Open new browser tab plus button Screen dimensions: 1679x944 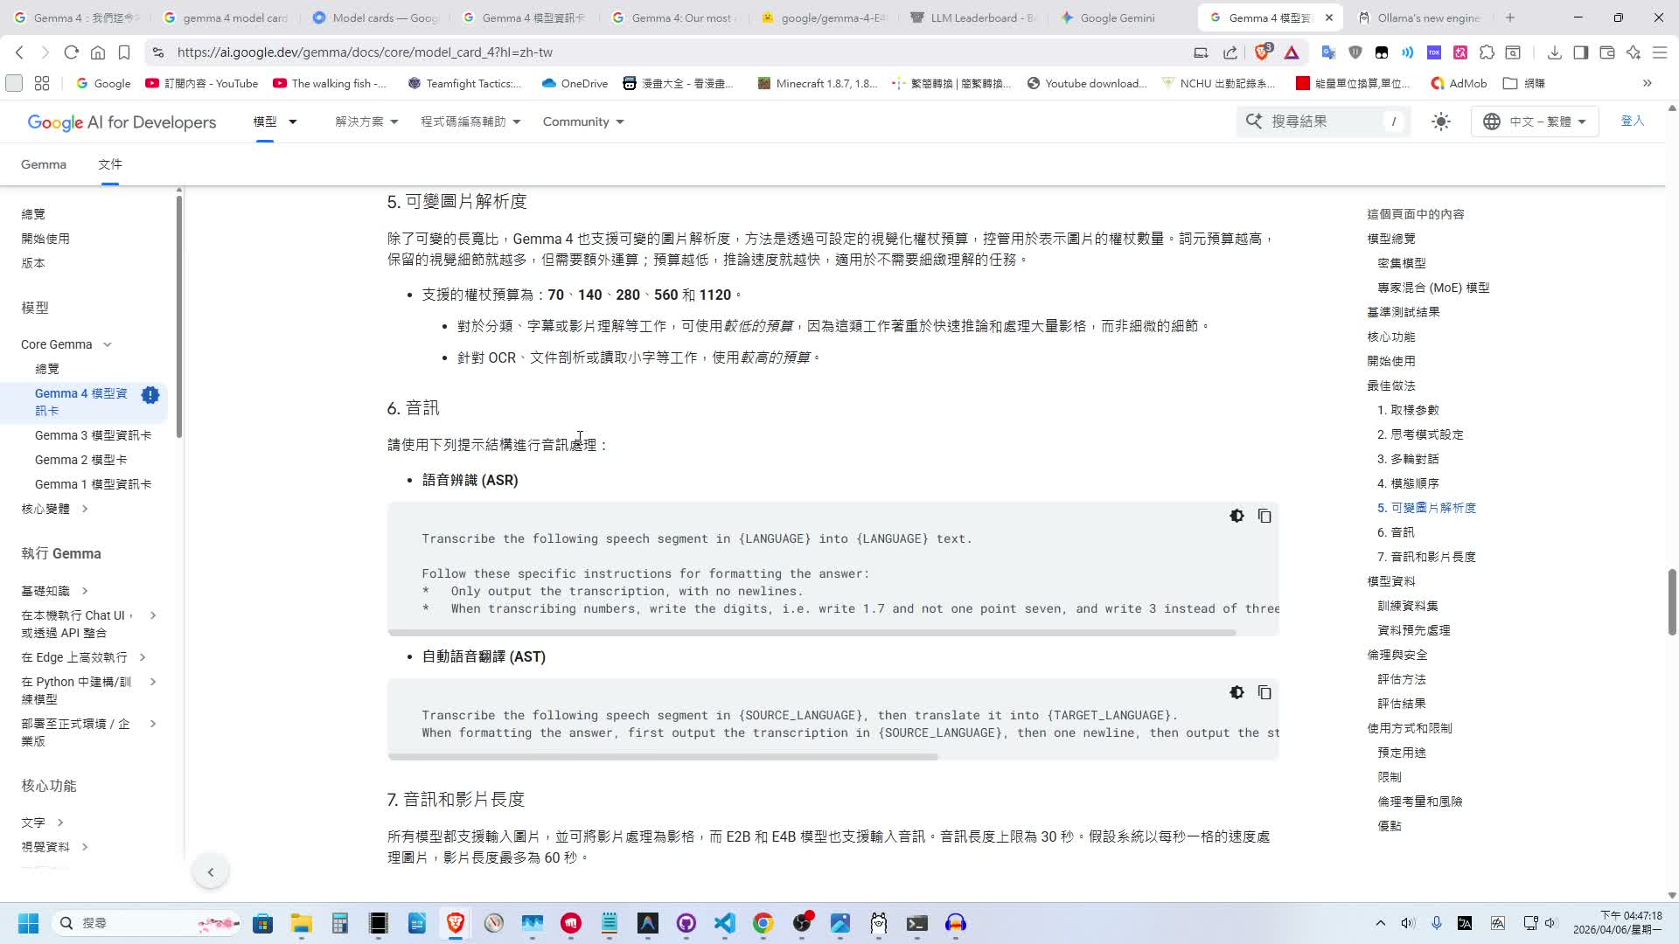(x=1510, y=17)
